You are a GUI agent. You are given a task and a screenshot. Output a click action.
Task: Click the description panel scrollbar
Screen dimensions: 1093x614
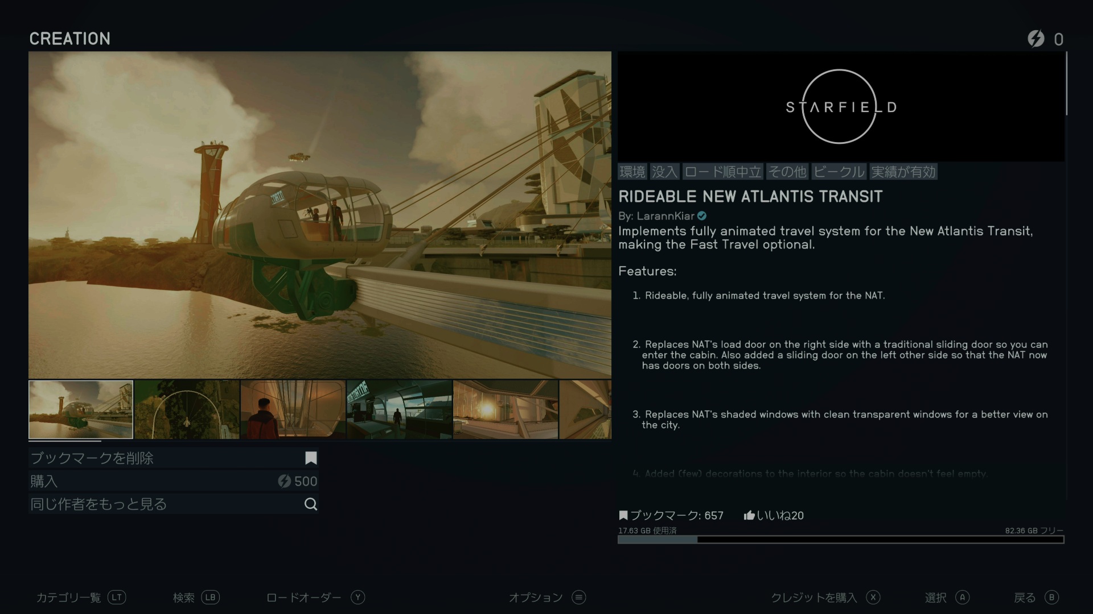pos(1066,84)
